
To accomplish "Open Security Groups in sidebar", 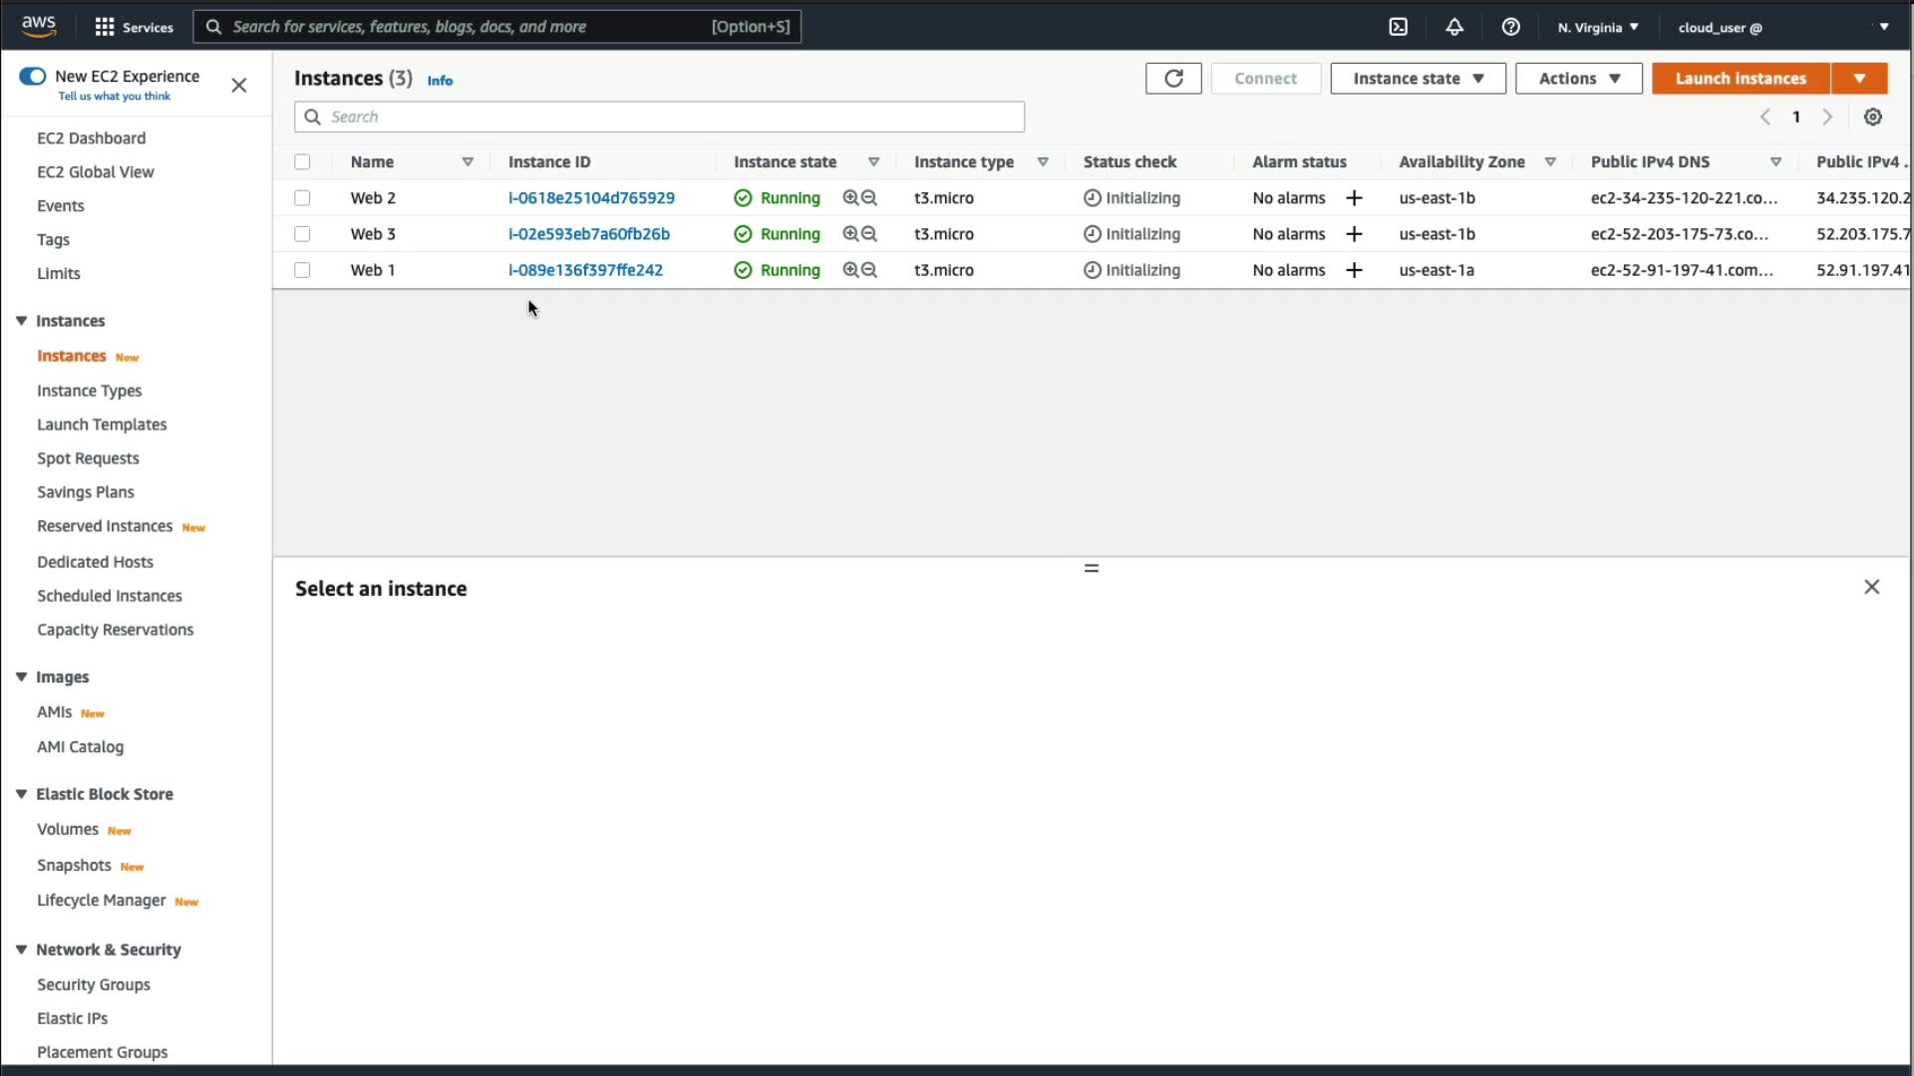I will (x=94, y=984).
